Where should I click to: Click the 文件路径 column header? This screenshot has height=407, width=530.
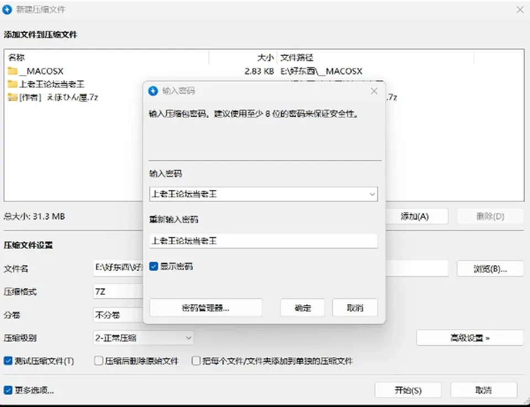point(375,58)
